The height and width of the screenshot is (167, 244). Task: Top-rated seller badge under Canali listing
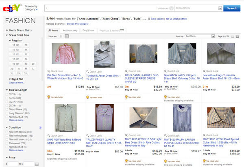click(x=133, y=97)
